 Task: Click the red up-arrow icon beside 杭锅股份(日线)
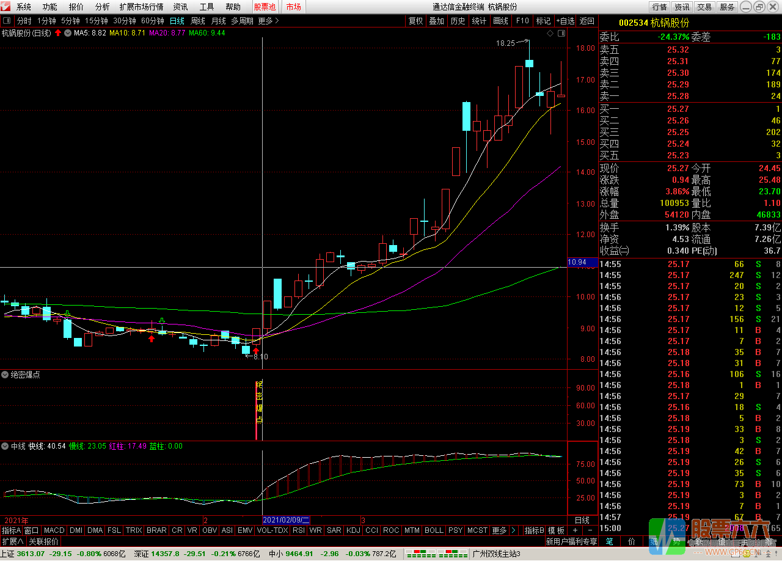pyautogui.click(x=58, y=33)
